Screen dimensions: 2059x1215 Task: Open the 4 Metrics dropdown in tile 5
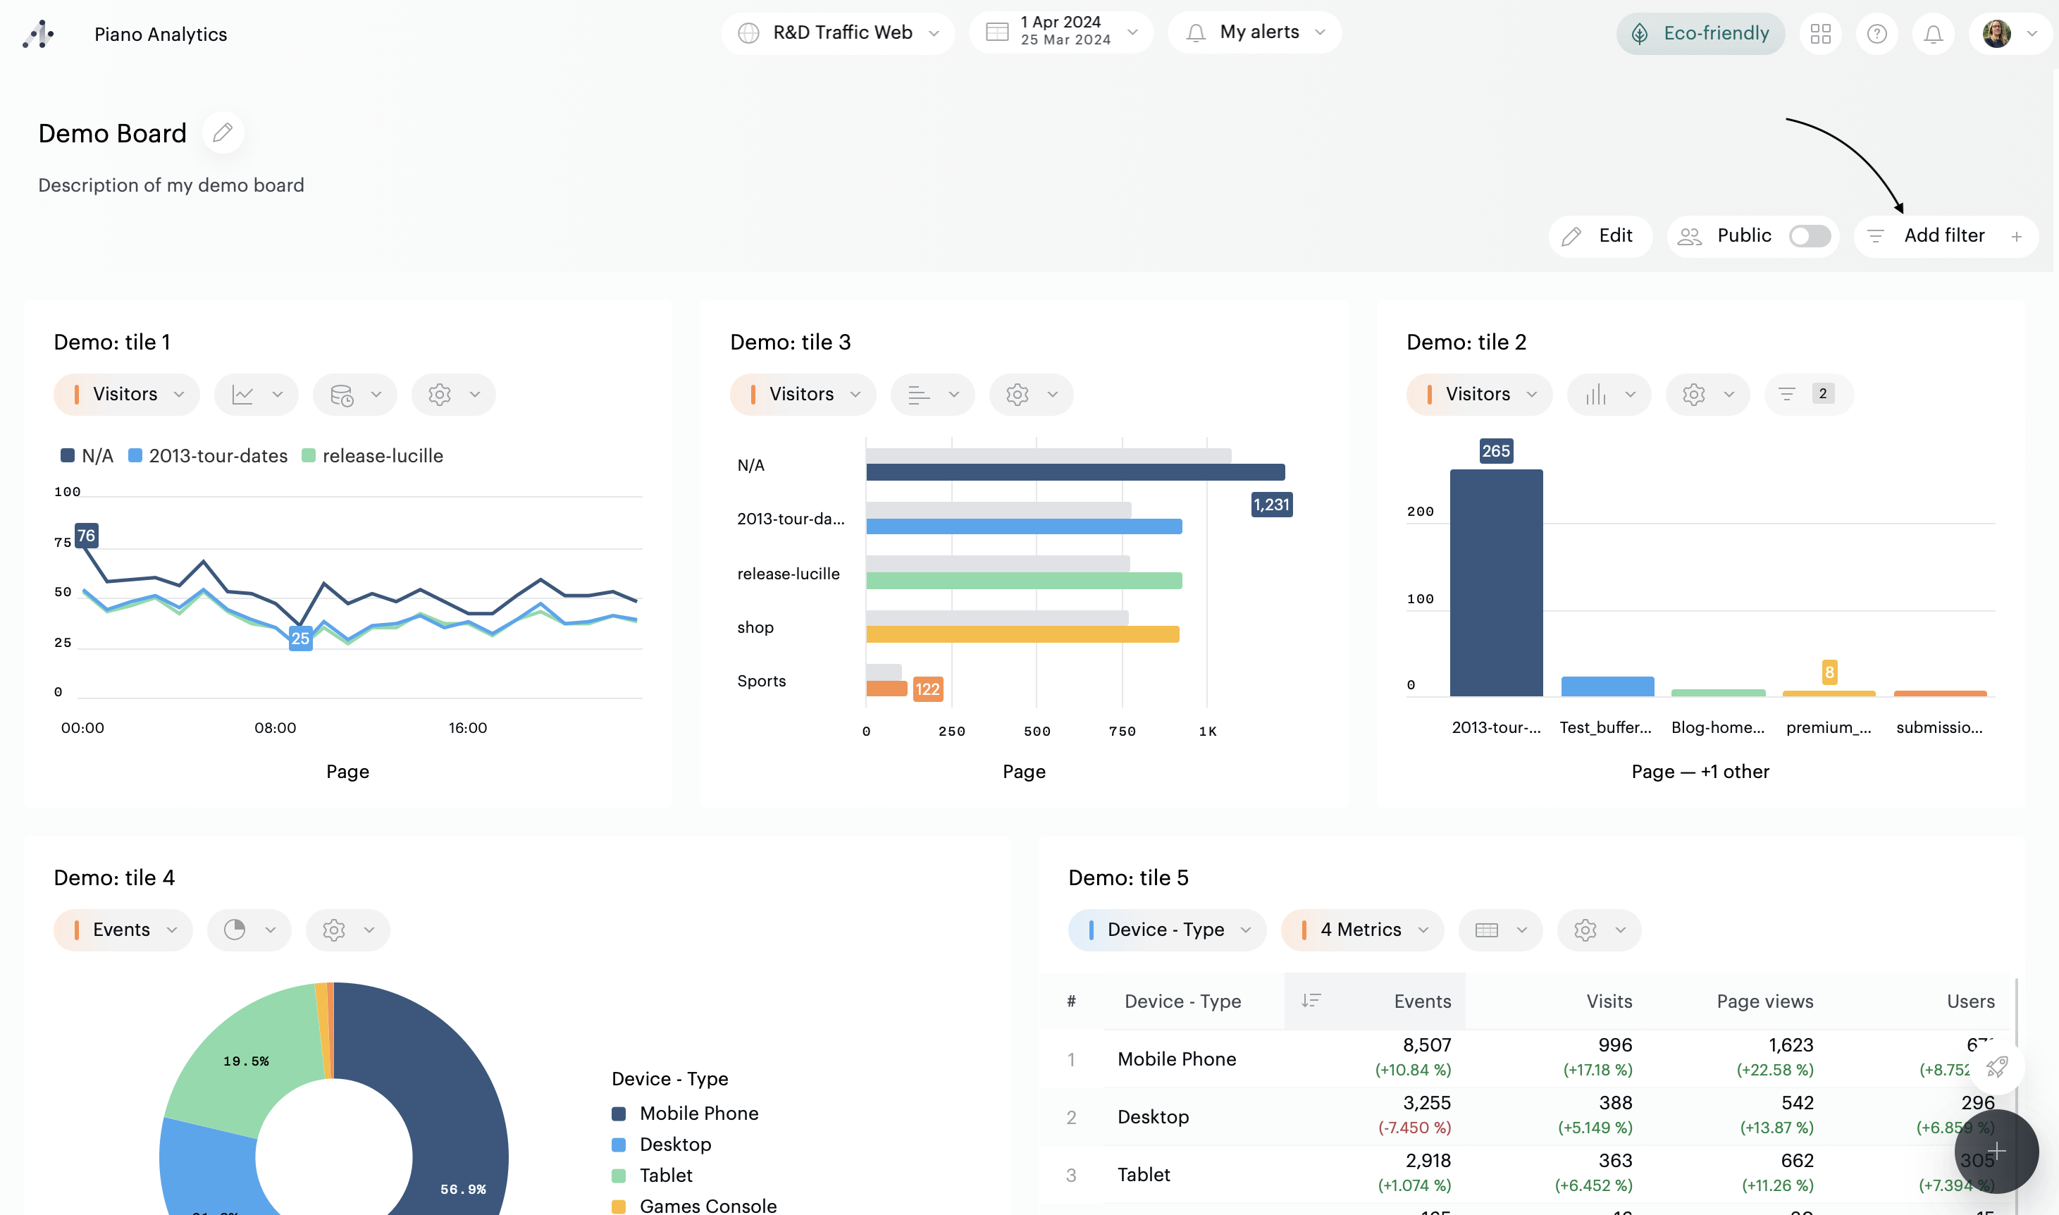(x=1362, y=930)
